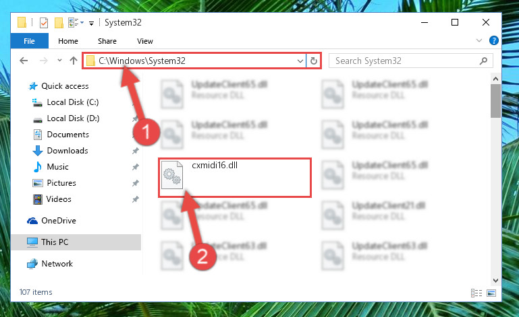Viewport: 519px width, 317px height.
Task: Go up one folder level arrow
Action: [74, 61]
